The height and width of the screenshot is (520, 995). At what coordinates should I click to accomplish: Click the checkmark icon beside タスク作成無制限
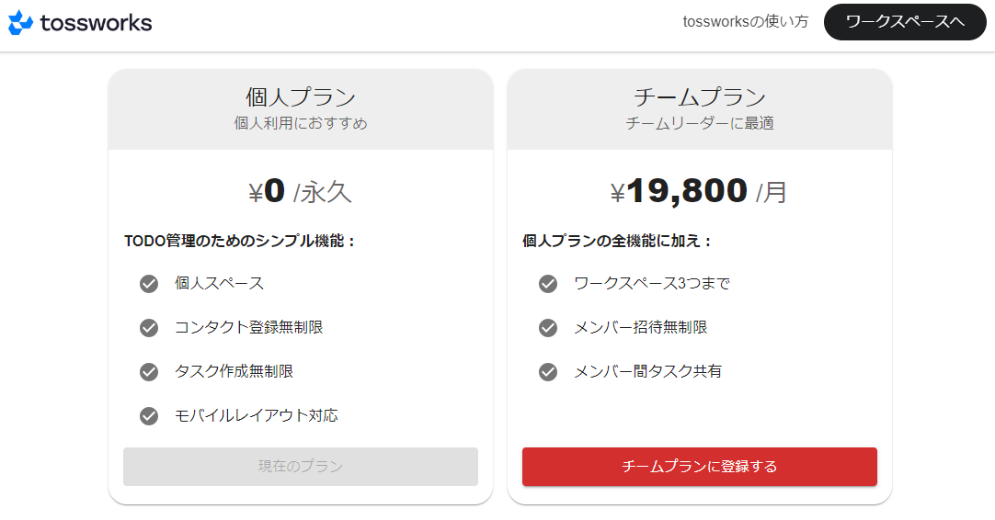(x=149, y=372)
